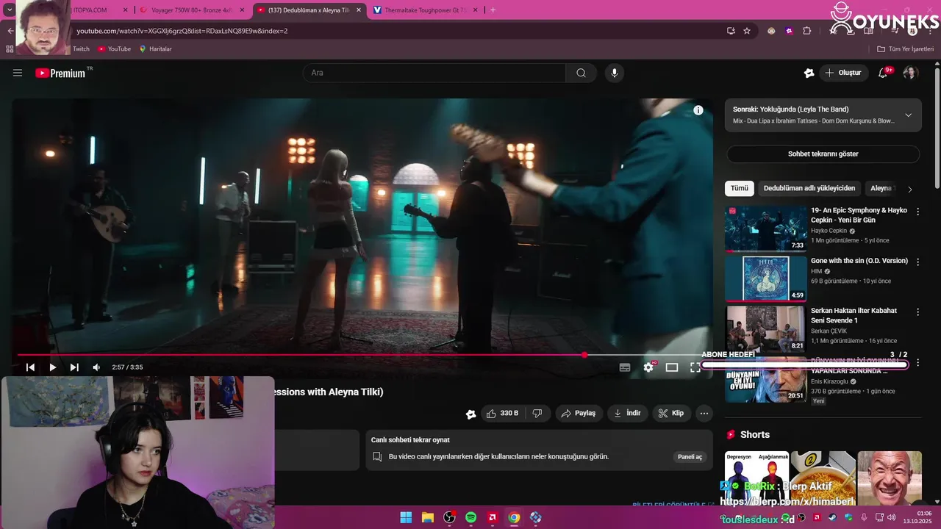This screenshot has width=941, height=529.
Task: Open the notifications bell
Action: click(x=884, y=73)
